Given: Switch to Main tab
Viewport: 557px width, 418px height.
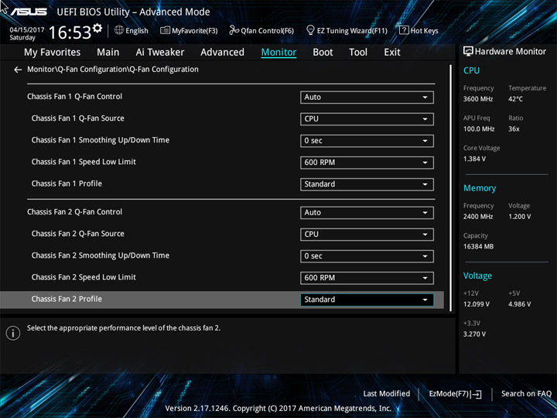Looking at the screenshot, I should point(108,53).
